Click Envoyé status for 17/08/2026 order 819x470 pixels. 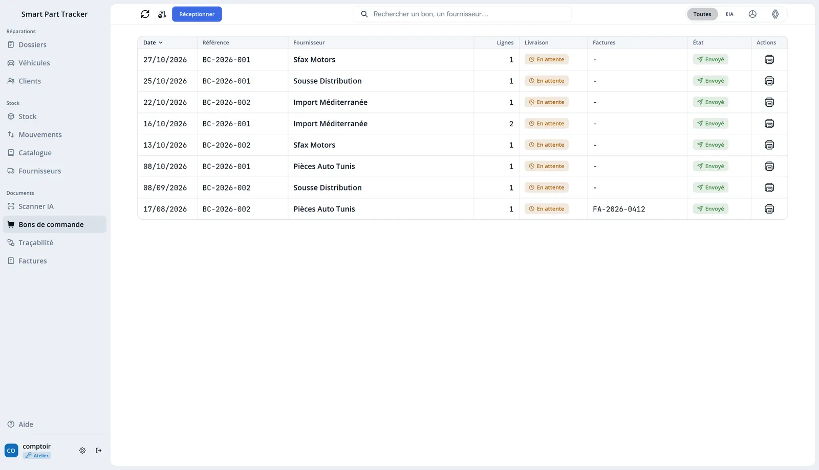click(x=710, y=209)
